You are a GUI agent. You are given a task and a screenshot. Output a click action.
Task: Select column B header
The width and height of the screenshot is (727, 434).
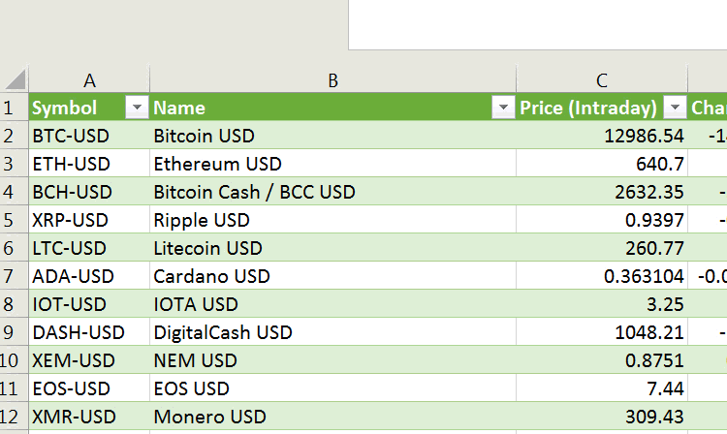(332, 80)
